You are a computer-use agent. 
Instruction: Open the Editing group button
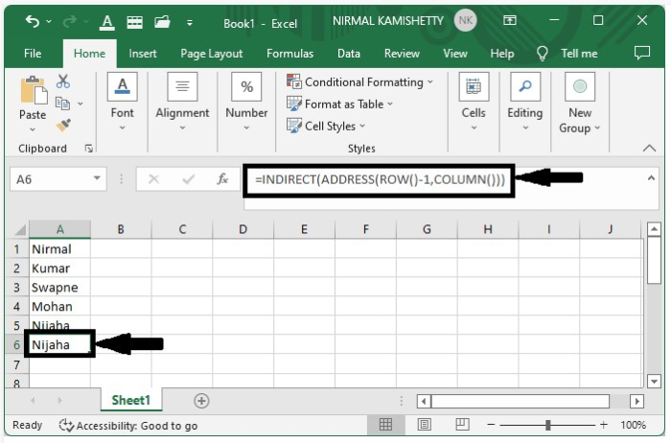(x=525, y=103)
